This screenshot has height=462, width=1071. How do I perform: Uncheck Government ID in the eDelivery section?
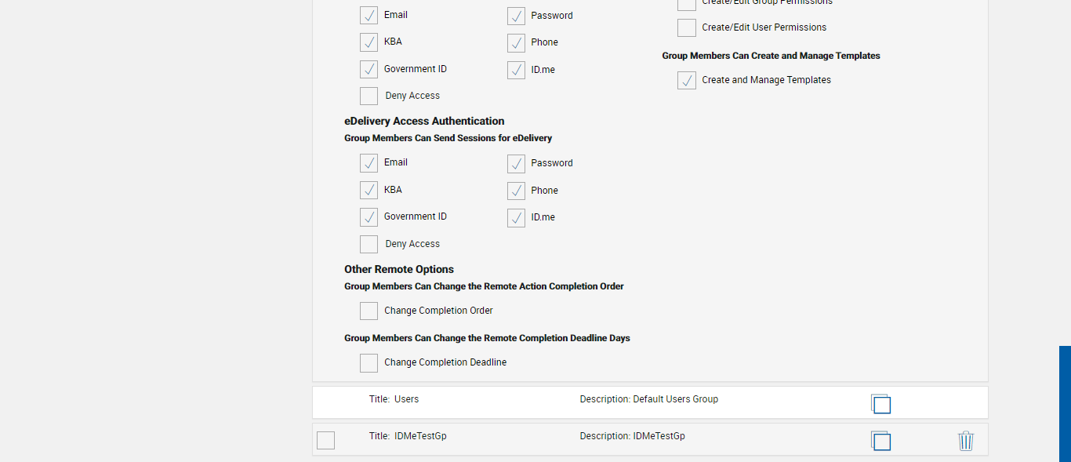(x=368, y=217)
